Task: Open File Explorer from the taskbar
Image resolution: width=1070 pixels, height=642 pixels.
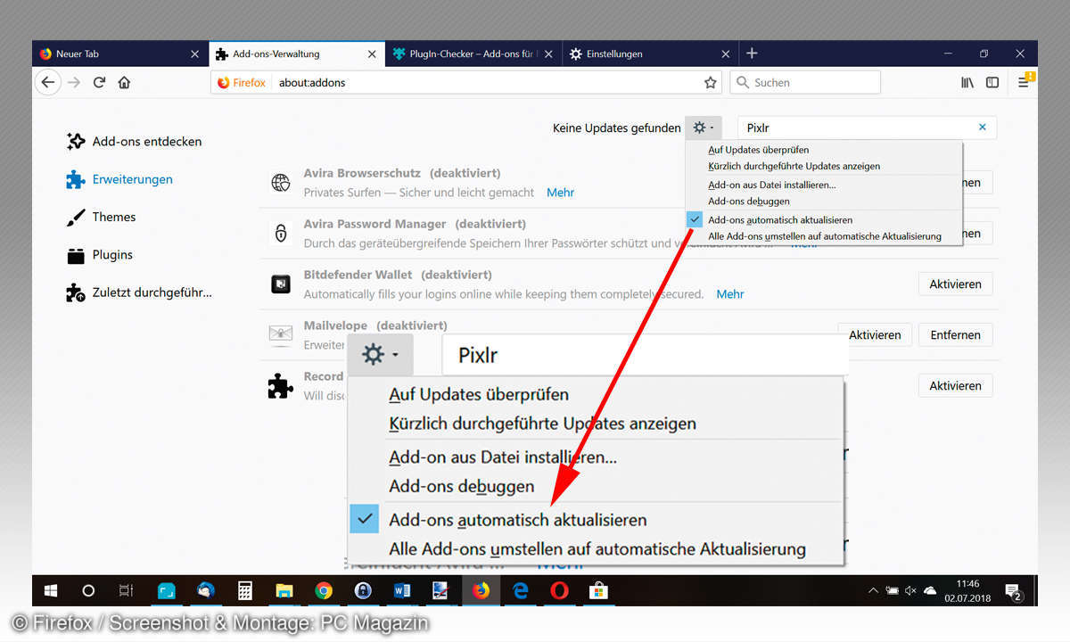Action: coord(284,590)
